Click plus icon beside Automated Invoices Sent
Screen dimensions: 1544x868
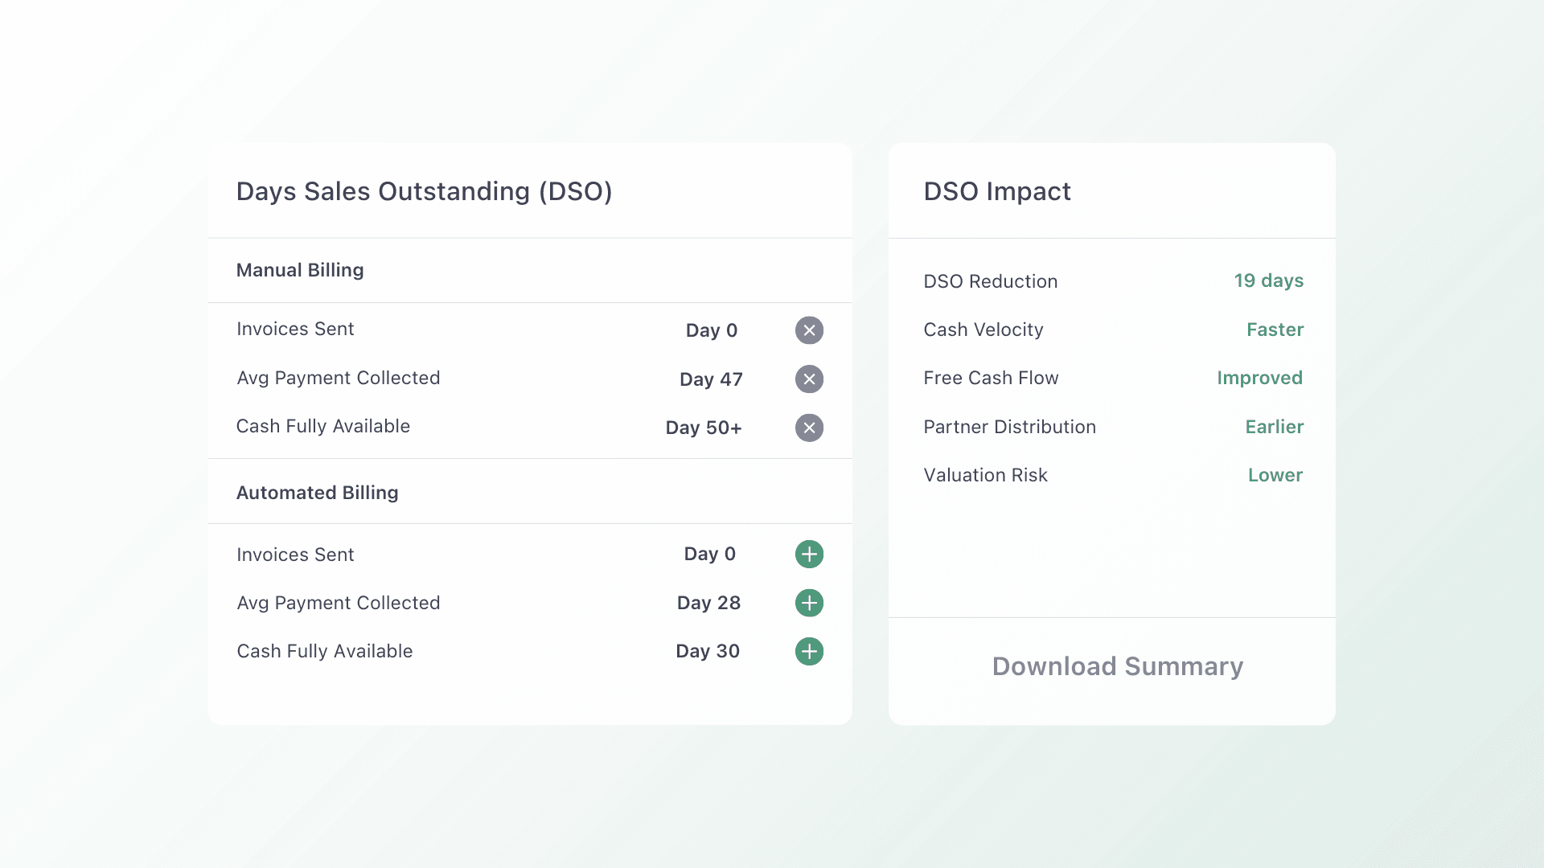click(x=809, y=555)
